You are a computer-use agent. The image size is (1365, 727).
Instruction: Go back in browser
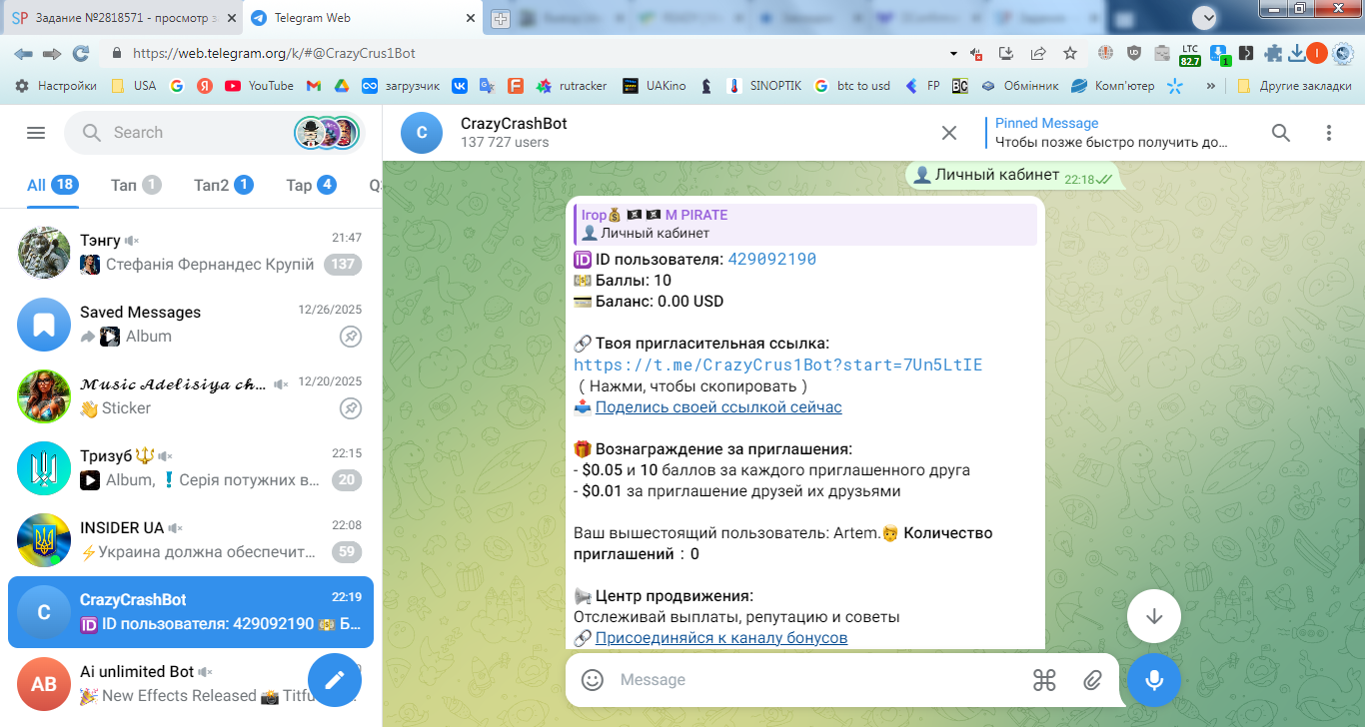tap(23, 53)
